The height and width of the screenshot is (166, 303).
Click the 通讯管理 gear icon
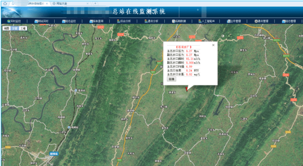click(x=256, y=21)
